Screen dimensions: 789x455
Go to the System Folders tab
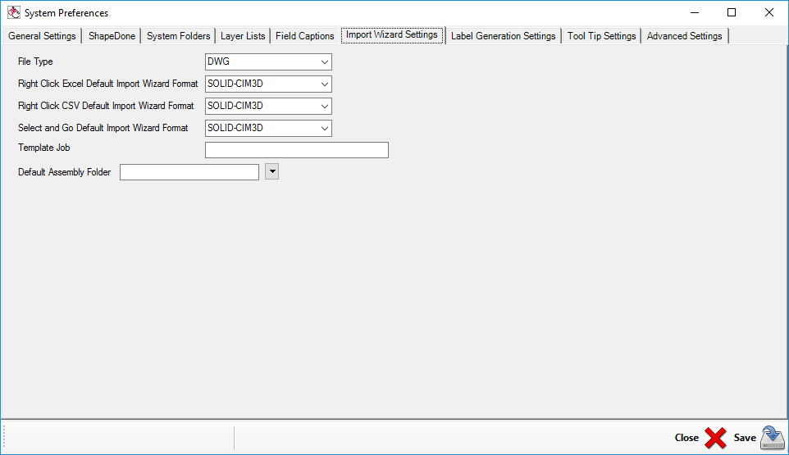click(x=178, y=36)
